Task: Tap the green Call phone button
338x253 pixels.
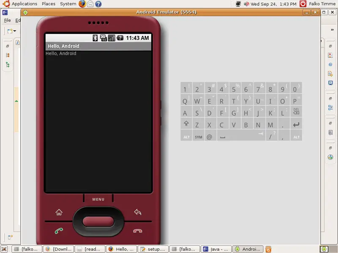Action: [x=59, y=231]
